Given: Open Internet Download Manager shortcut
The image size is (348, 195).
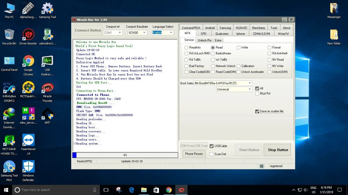Looking at the screenshot, I should point(9,118).
